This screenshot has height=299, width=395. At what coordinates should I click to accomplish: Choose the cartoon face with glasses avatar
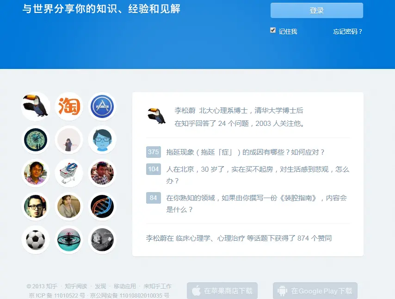pyautogui.click(x=102, y=140)
